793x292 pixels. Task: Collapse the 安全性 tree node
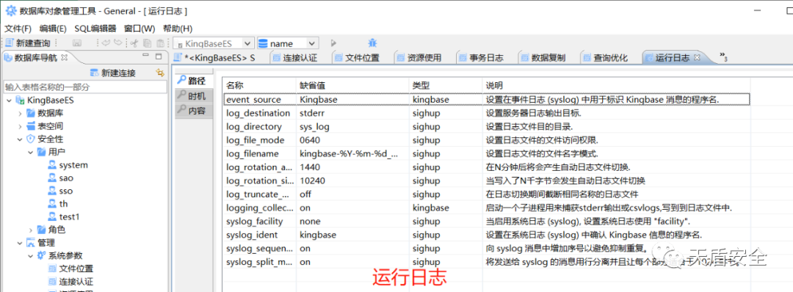(x=19, y=139)
